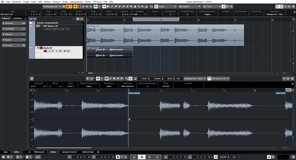Switch to Sampler Control tab

point(69,152)
